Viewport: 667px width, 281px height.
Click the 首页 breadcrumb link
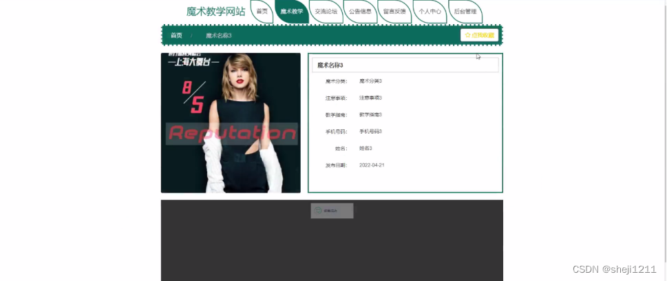[176, 35]
